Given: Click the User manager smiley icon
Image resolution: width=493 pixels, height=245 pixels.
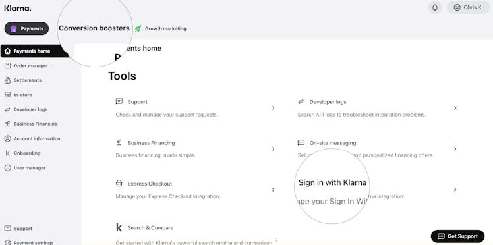Looking at the screenshot, I should (7, 168).
